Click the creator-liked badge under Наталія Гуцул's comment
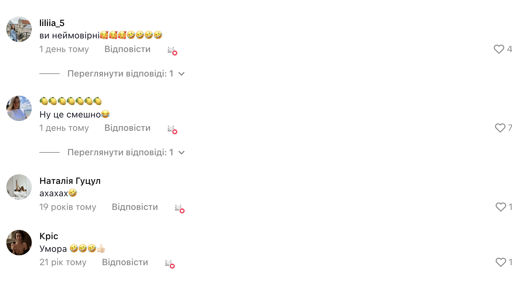The width and height of the screenshot is (512, 282). pos(180,209)
